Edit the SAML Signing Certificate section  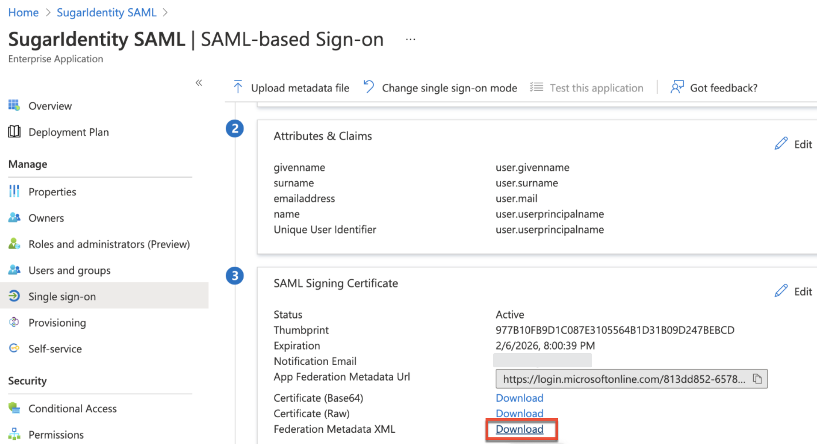[x=793, y=291]
